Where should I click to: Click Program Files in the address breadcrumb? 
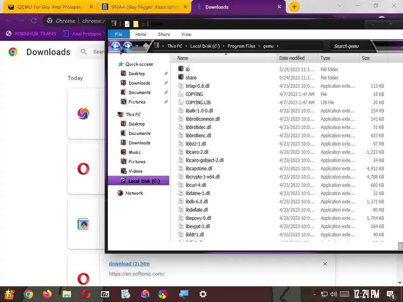241,46
